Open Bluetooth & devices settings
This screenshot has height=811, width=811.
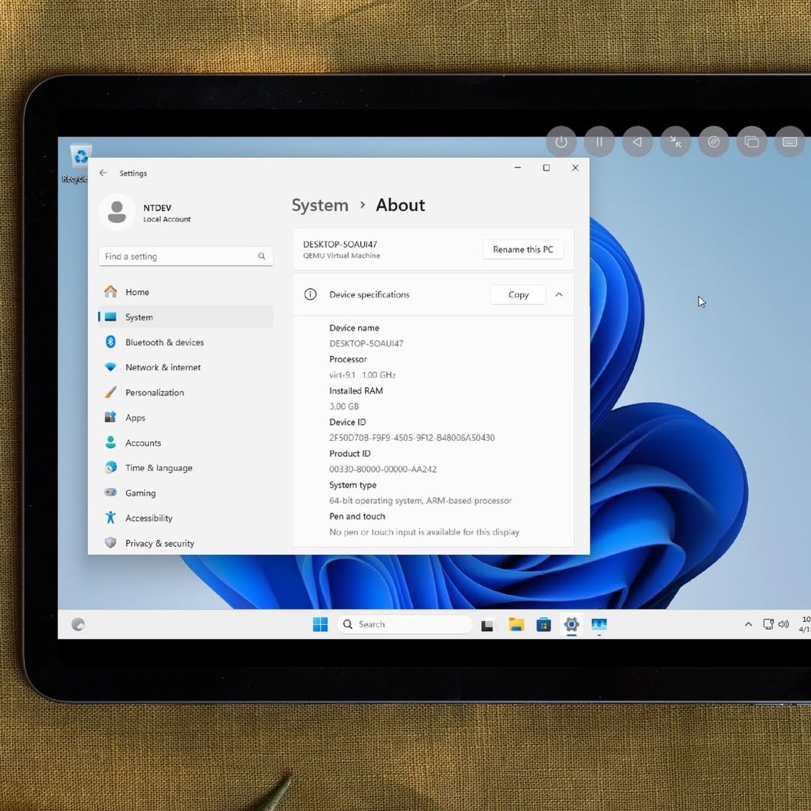(x=164, y=343)
